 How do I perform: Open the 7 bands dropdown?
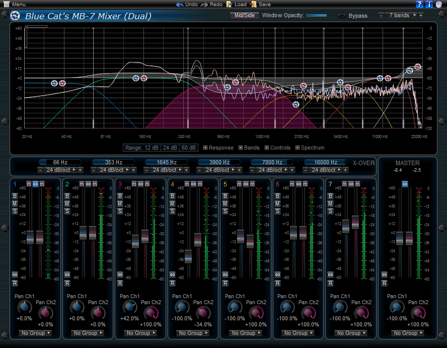(x=401, y=16)
